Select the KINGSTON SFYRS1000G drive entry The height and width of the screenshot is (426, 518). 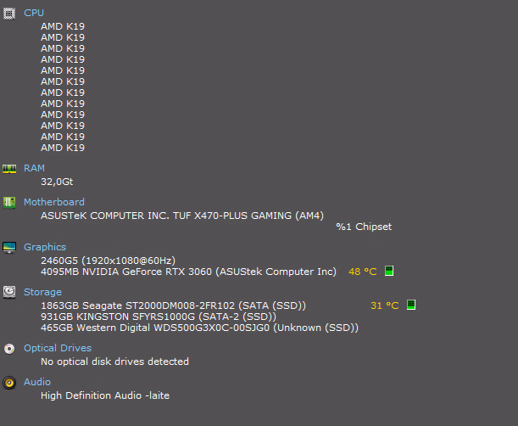(x=158, y=317)
